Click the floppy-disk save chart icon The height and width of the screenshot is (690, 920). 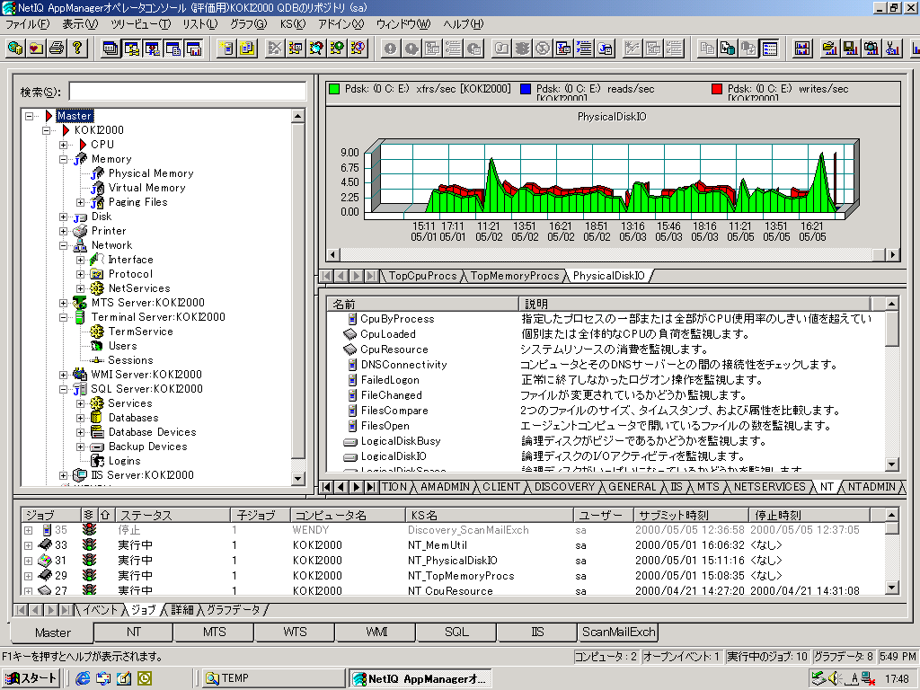tap(850, 48)
